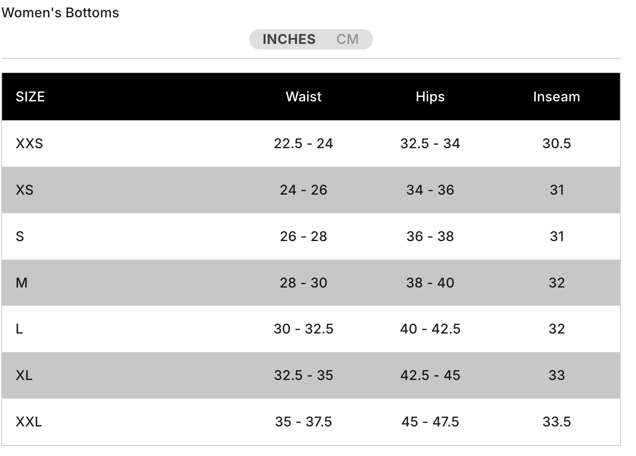The height and width of the screenshot is (456, 636).
Task: Select the M size row label
Action: (x=22, y=283)
